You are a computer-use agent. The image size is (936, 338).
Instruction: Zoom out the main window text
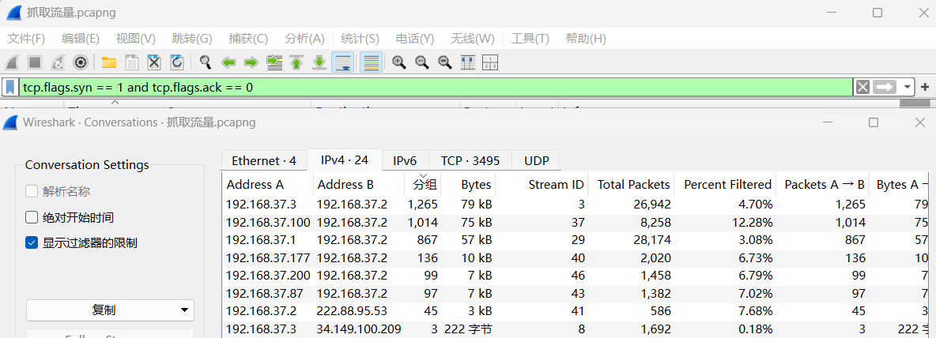(422, 62)
